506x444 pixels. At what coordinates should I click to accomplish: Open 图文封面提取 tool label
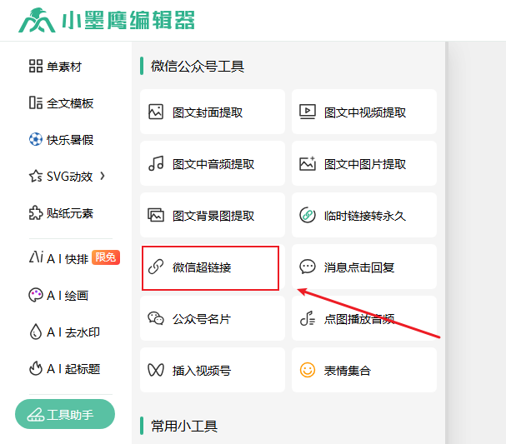coord(208,112)
